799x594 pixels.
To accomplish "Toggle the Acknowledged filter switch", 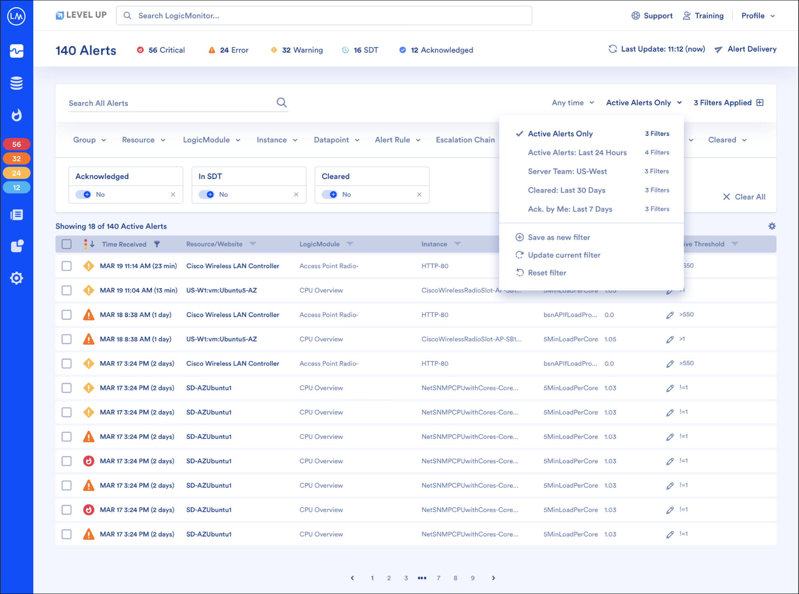I will (84, 195).
